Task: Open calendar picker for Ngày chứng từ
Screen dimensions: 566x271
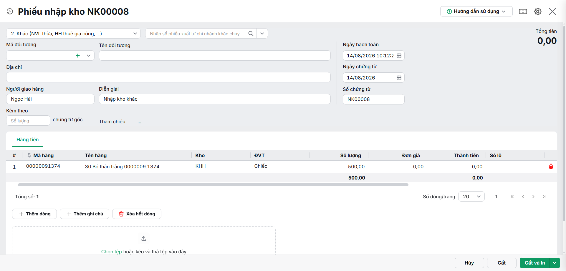Action: click(x=399, y=78)
